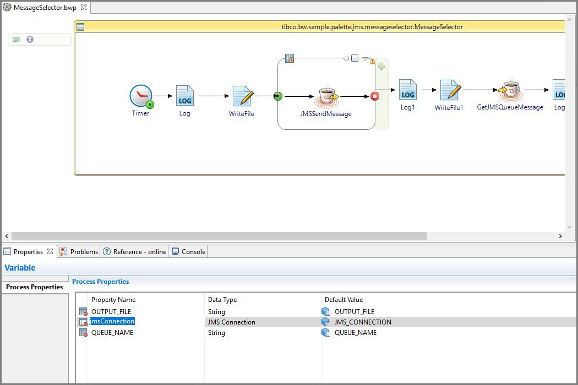578x385 pixels.
Task: Select the Timer activity icon
Action: click(141, 96)
